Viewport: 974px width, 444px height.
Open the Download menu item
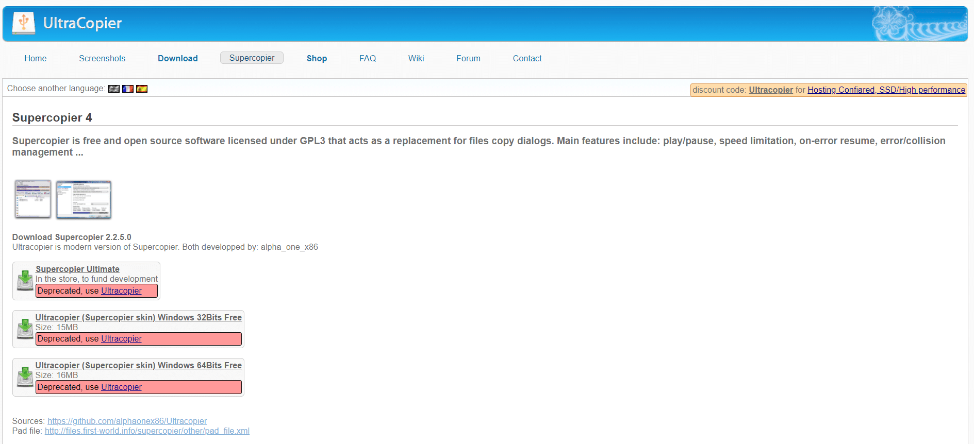[178, 58]
